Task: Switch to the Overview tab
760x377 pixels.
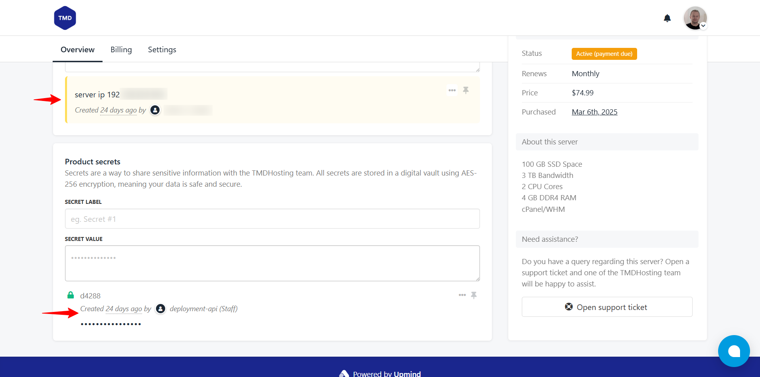Action: (77, 49)
